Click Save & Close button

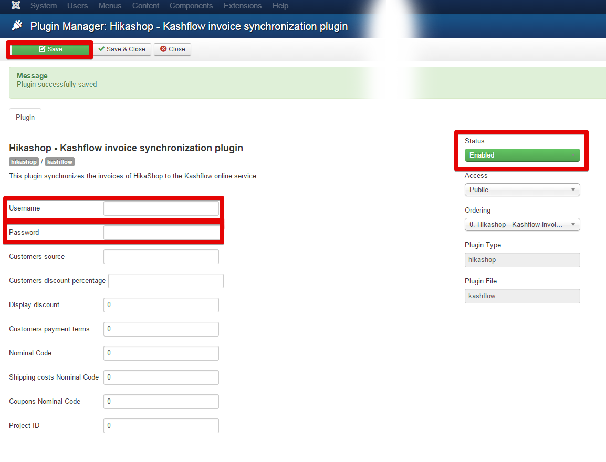pyautogui.click(x=122, y=49)
